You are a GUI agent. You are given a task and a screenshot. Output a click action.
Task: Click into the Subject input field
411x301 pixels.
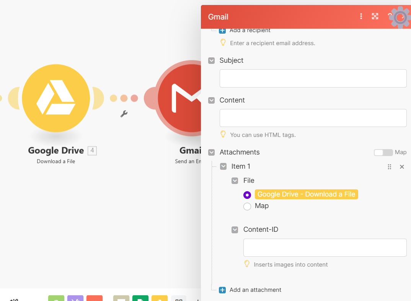(x=313, y=78)
